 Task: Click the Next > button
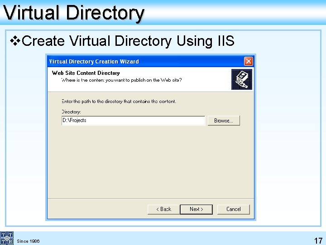196,209
